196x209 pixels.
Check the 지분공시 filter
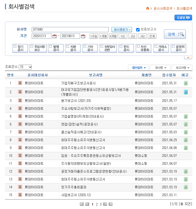68,46
